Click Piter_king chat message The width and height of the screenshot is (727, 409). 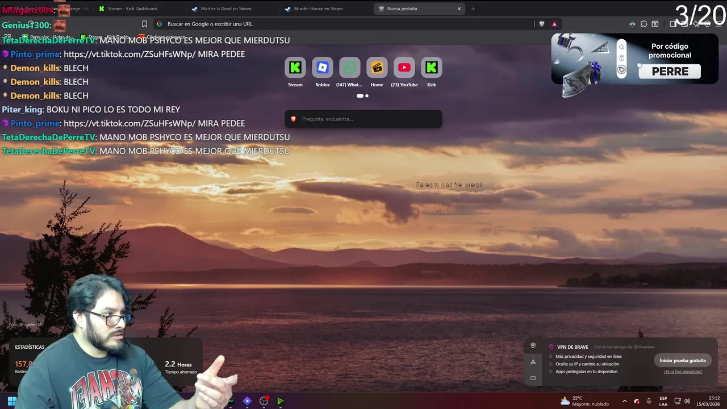pos(91,109)
